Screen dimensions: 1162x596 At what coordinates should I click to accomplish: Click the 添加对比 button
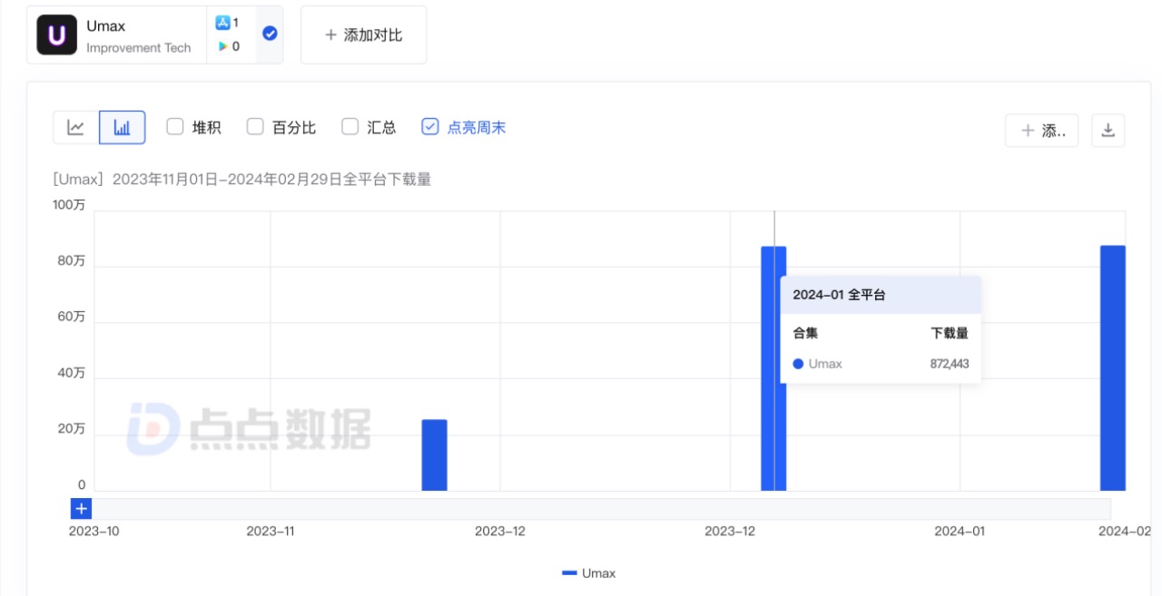[x=363, y=35]
